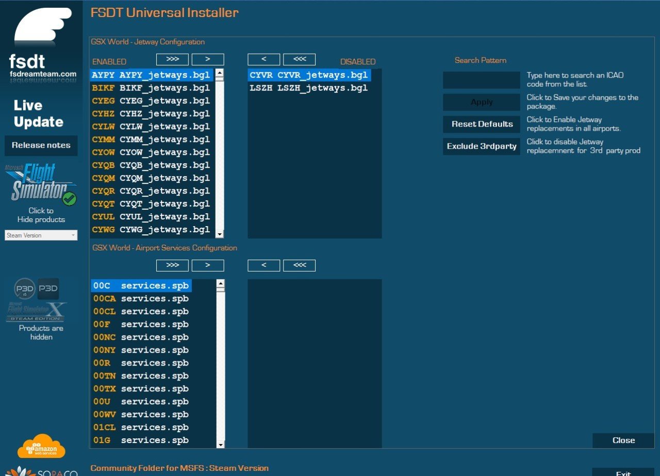This screenshot has width=660, height=476.
Task: Select BIKF_jetways.bgl row
Action: pyautogui.click(x=152, y=88)
